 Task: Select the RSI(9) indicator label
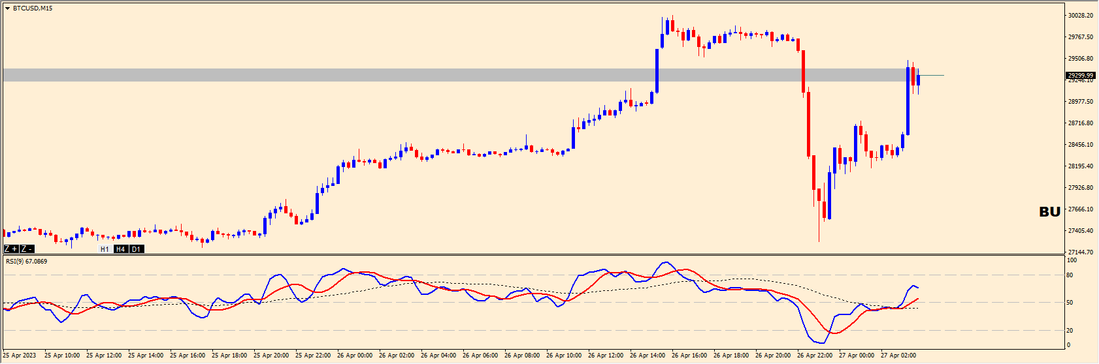[x=26, y=262]
